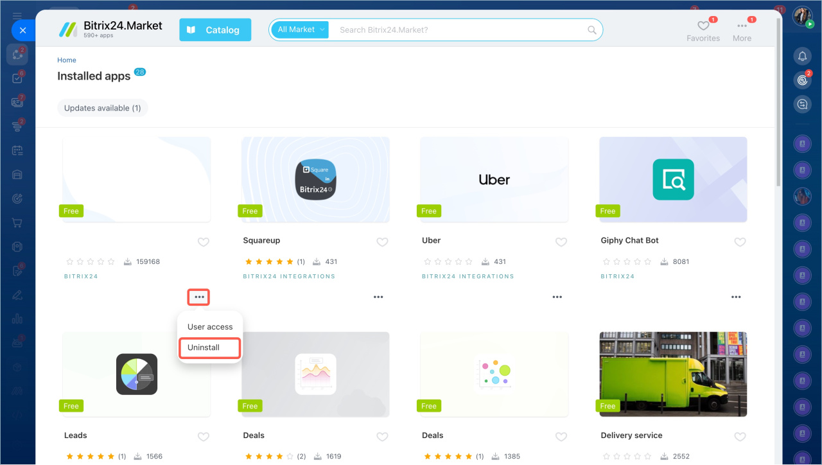Select Uninstall from the context menu
The image size is (822, 465).
tap(204, 347)
